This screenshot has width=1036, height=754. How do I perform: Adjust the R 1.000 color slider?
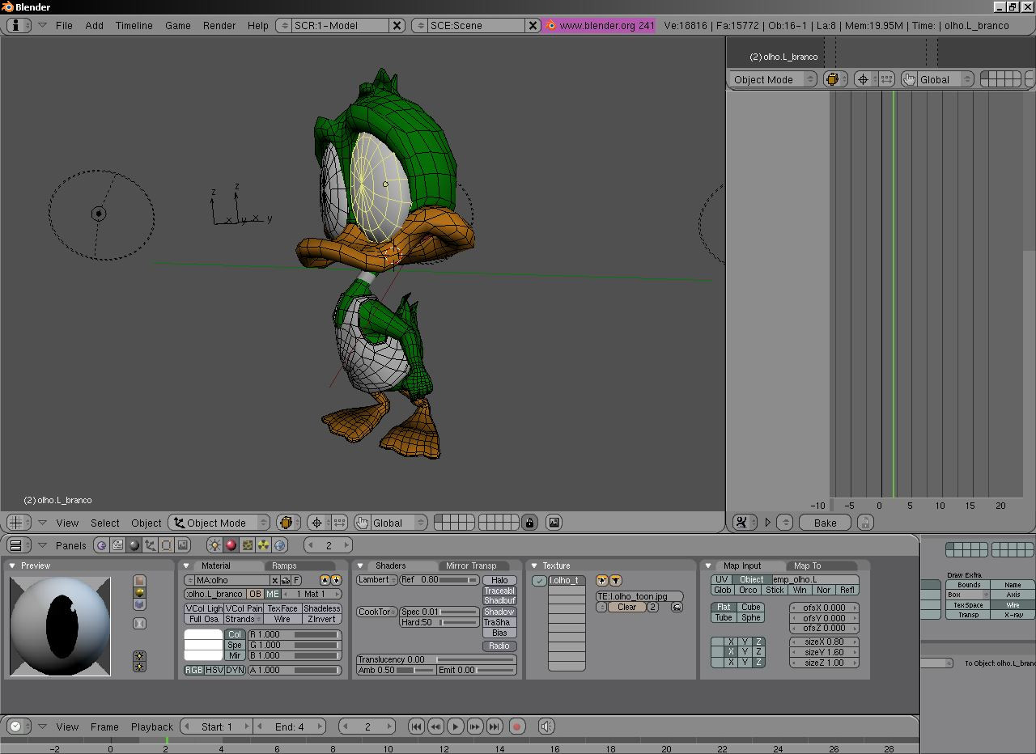[x=295, y=635]
